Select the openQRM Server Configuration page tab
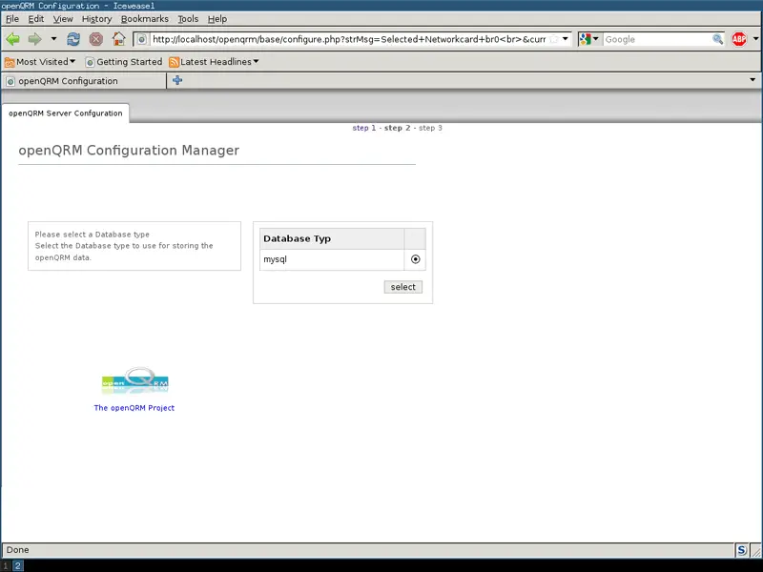This screenshot has height=572, width=763. coord(66,113)
